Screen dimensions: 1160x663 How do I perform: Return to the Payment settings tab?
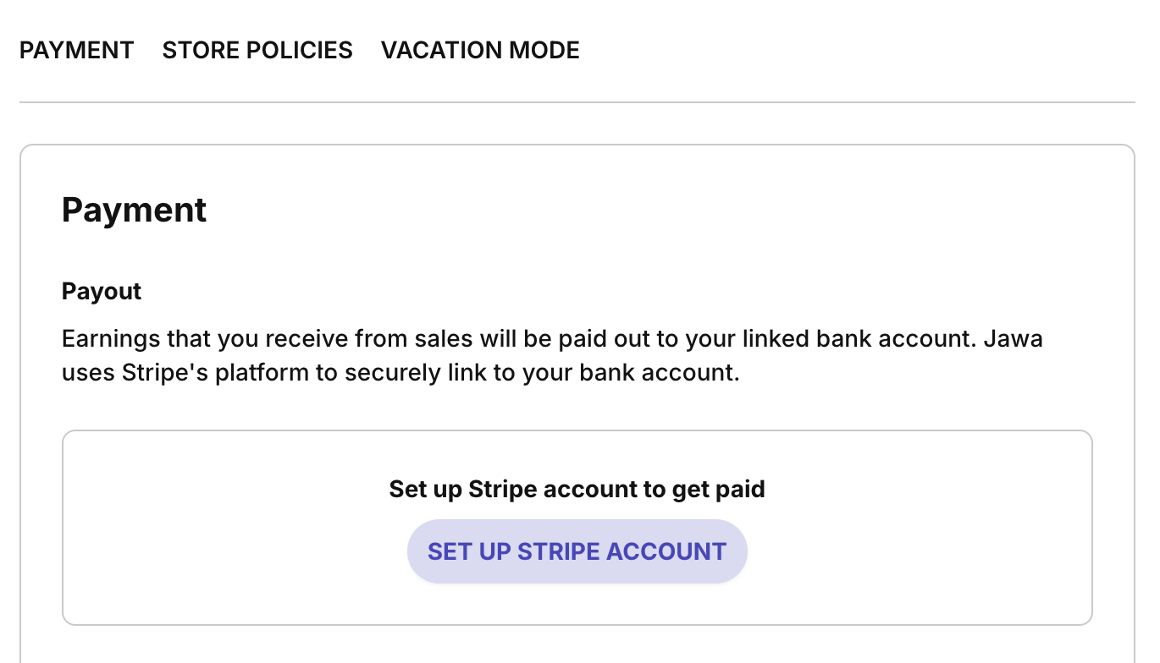click(x=76, y=50)
